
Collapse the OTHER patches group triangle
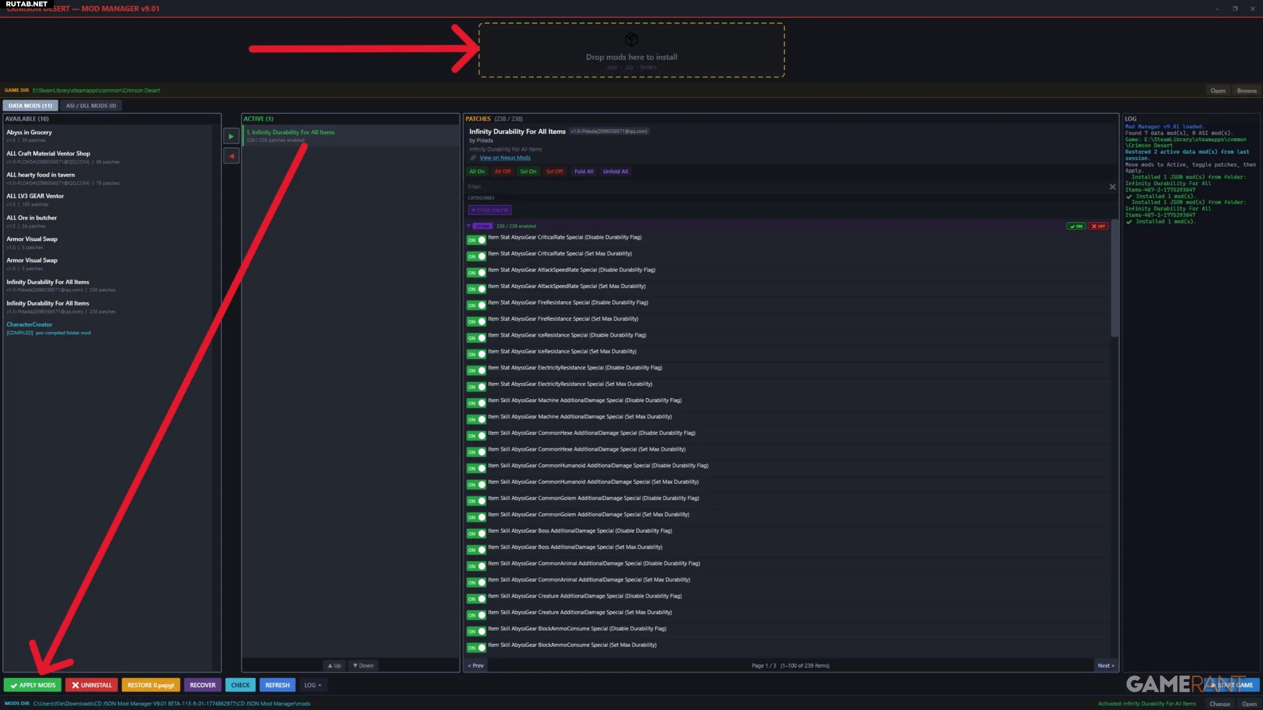tap(469, 226)
